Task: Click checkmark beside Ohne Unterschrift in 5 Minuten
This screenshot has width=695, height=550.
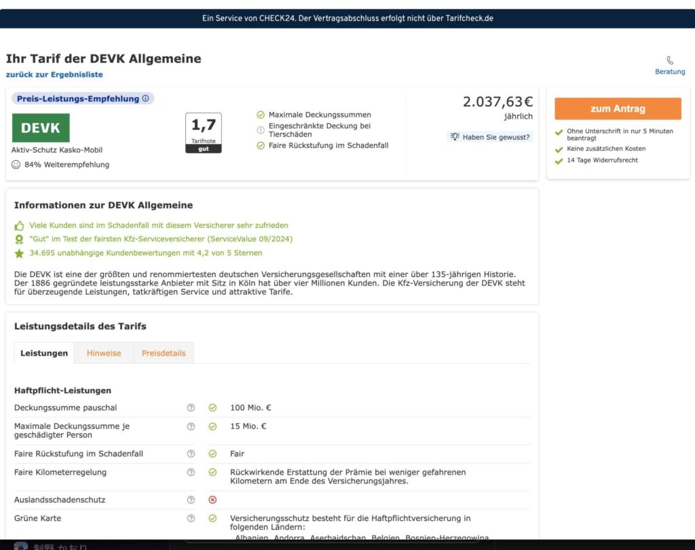Action: pyautogui.click(x=559, y=132)
